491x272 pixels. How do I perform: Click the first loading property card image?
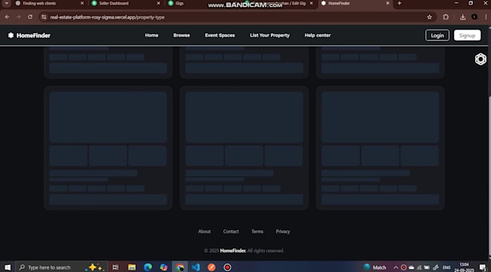[108, 117]
